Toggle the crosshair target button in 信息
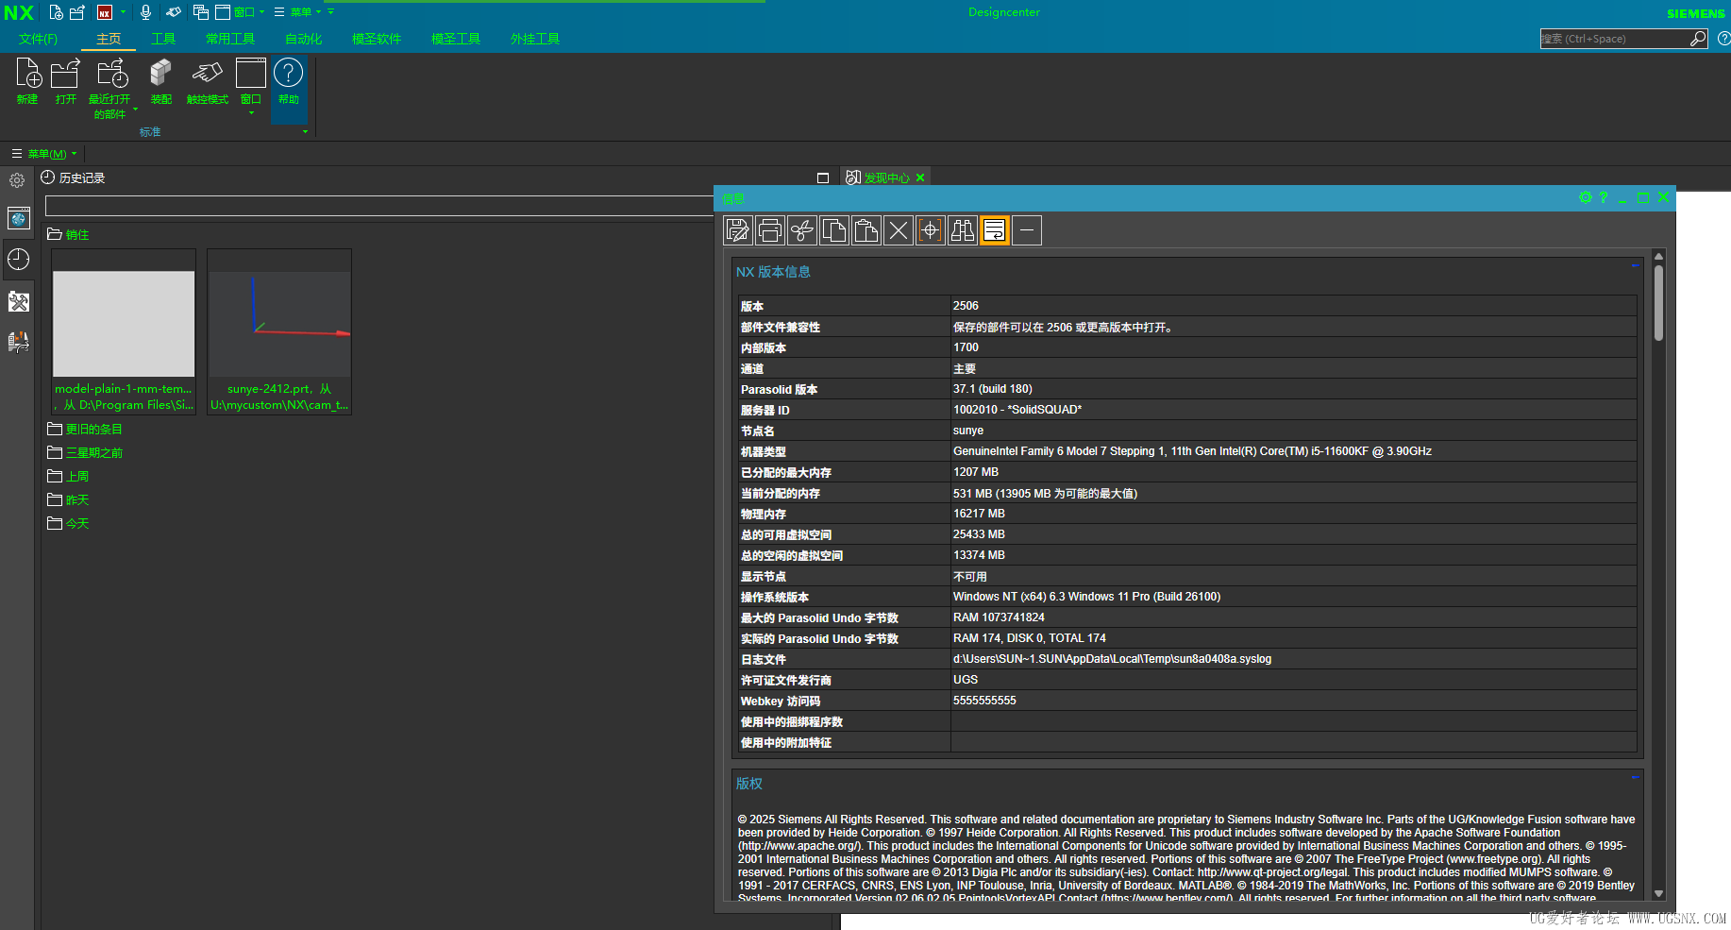 tap(930, 230)
